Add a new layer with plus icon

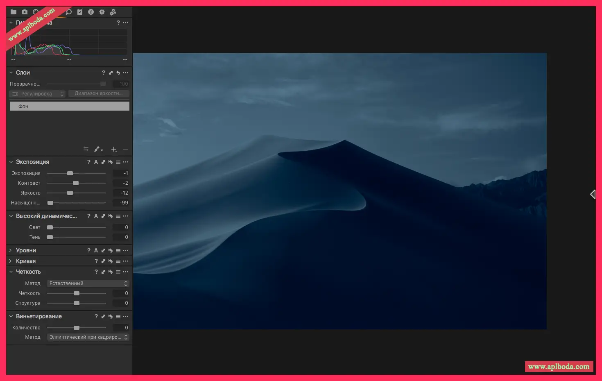[114, 149]
